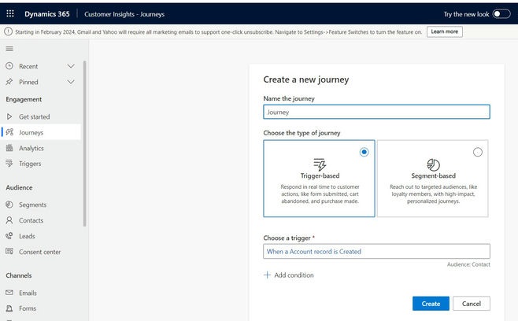Screen dimensions: 518x321
Task: Go to Emails under Channels
Action: (28, 293)
